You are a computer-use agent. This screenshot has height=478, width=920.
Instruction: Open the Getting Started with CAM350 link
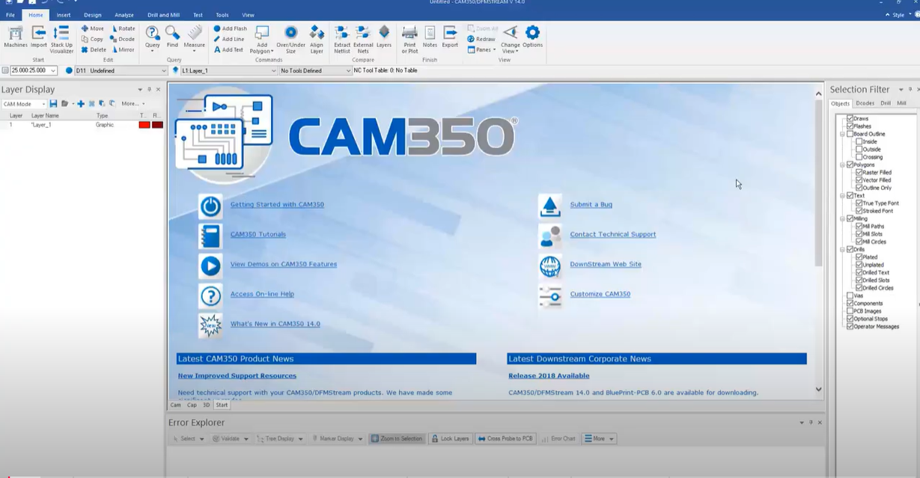[277, 204]
